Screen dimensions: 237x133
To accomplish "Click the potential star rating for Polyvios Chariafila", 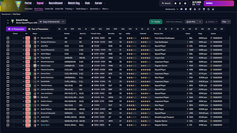I will point(146,70).
